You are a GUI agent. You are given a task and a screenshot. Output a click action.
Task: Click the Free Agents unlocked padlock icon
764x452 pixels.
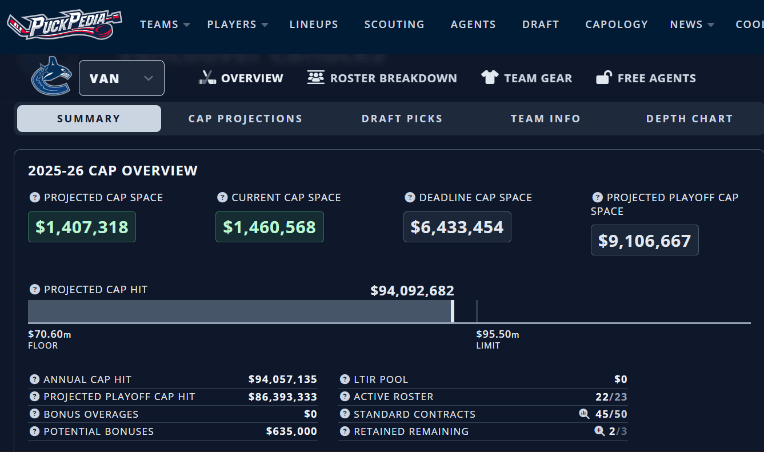click(x=603, y=78)
